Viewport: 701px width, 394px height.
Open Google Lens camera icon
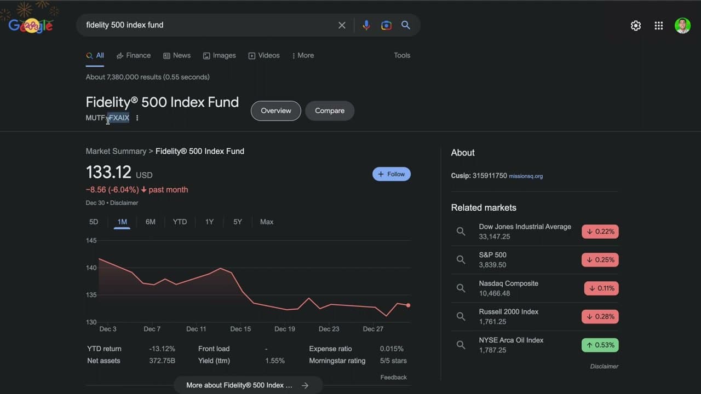386,25
